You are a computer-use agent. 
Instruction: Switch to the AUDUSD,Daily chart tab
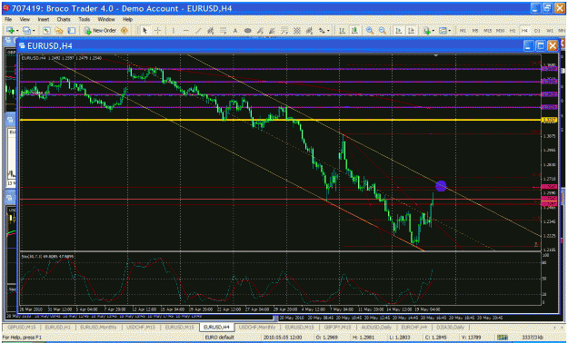coord(376,327)
